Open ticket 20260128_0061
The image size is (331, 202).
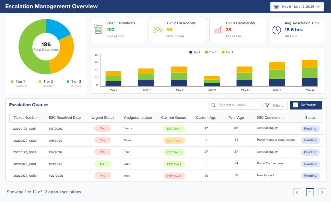[x=25, y=164]
